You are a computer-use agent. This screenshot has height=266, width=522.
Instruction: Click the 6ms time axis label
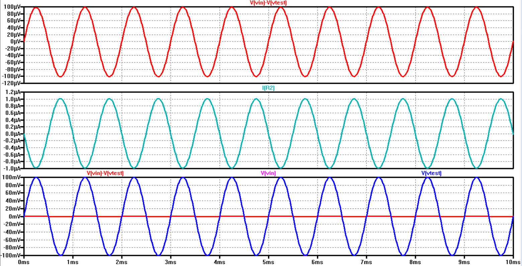317,262
